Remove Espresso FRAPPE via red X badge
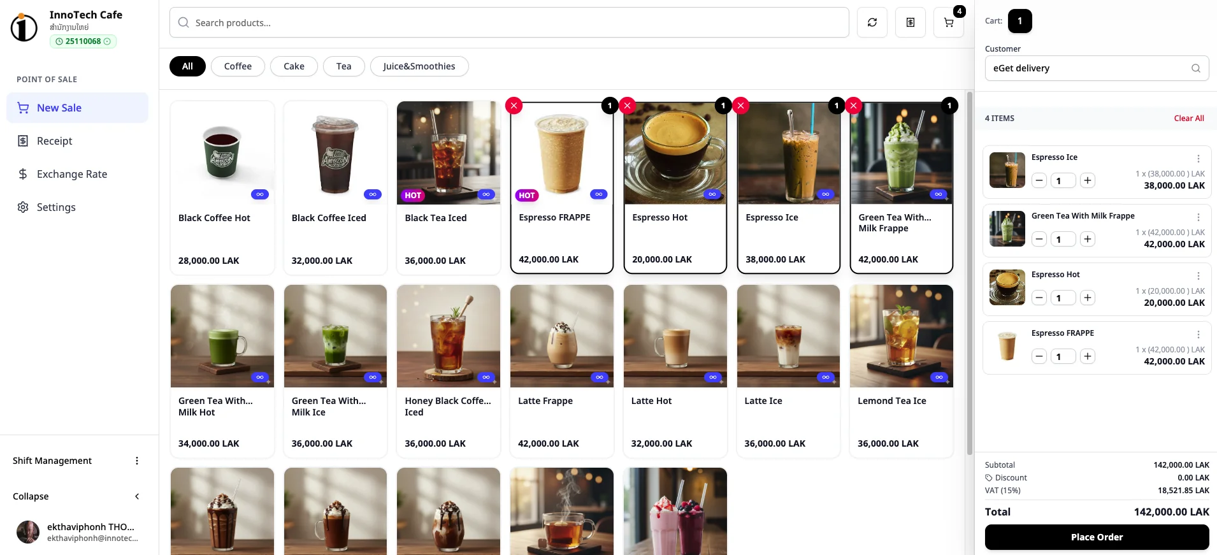Screen dimensions: 1217x555 [514, 106]
